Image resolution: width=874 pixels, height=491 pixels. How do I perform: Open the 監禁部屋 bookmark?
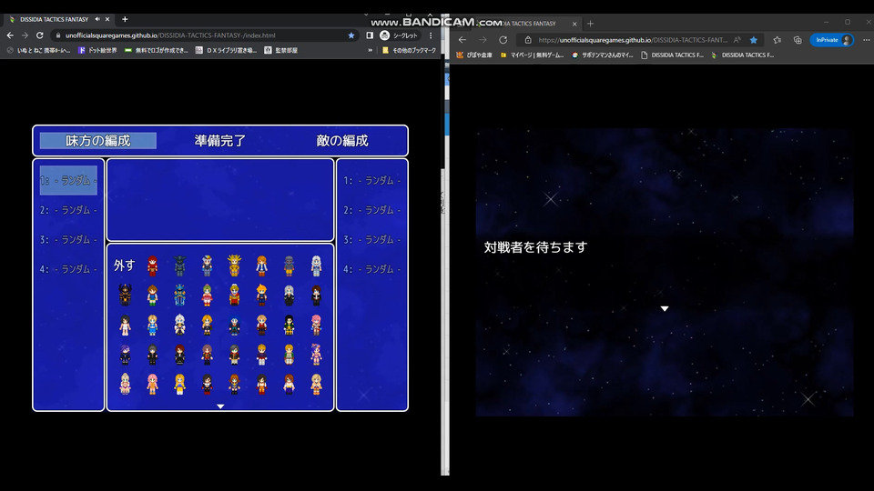pos(281,50)
